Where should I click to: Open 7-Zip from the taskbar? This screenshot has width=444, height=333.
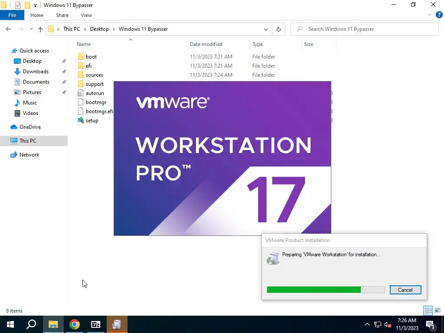click(x=96, y=324)
